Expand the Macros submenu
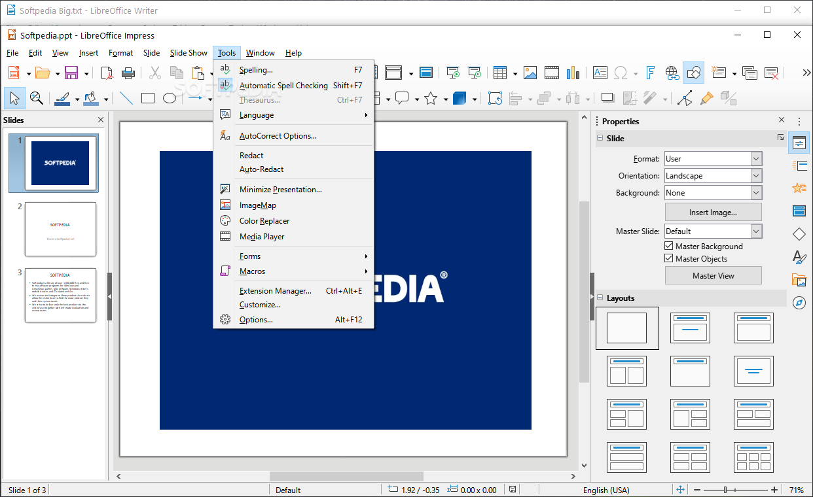This screenshot has height=497, width=813. point(293,271)
